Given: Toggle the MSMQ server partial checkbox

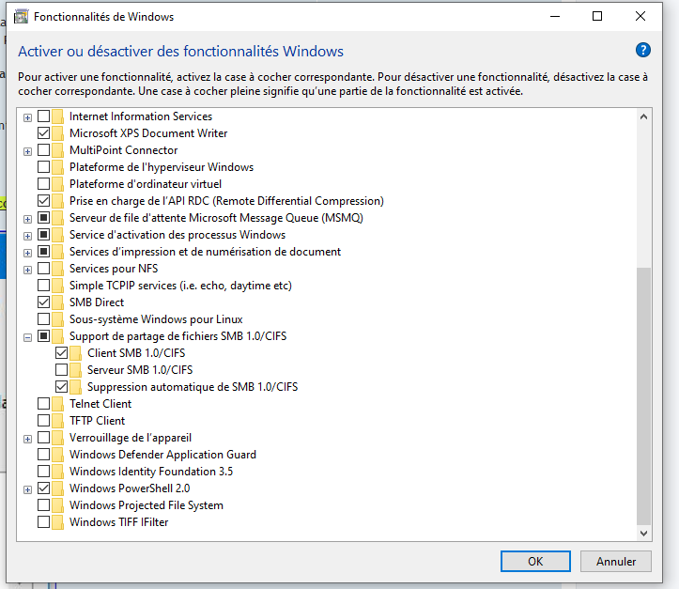Looking at the screenshot, I should [44, 217].
